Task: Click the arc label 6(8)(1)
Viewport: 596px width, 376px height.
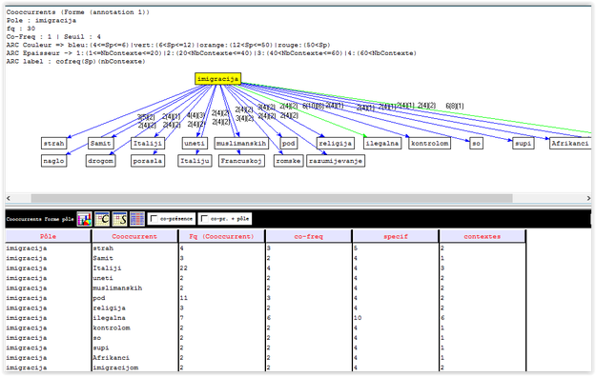Action: click(x=455, y=106)
